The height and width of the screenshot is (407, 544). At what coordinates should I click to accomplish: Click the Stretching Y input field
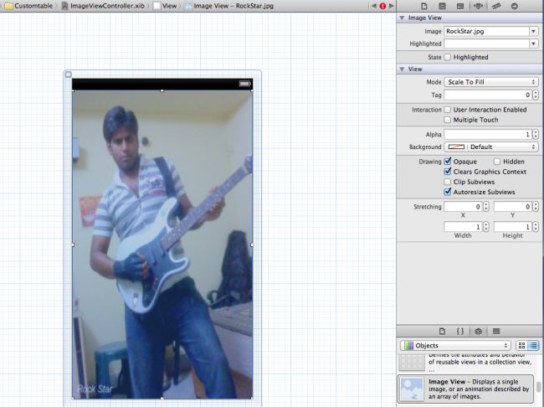[513, 207]
